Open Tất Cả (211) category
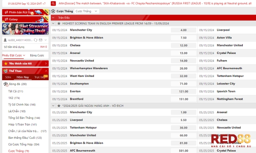The width and height of the screenshot is (256, 153). point(16,91)
